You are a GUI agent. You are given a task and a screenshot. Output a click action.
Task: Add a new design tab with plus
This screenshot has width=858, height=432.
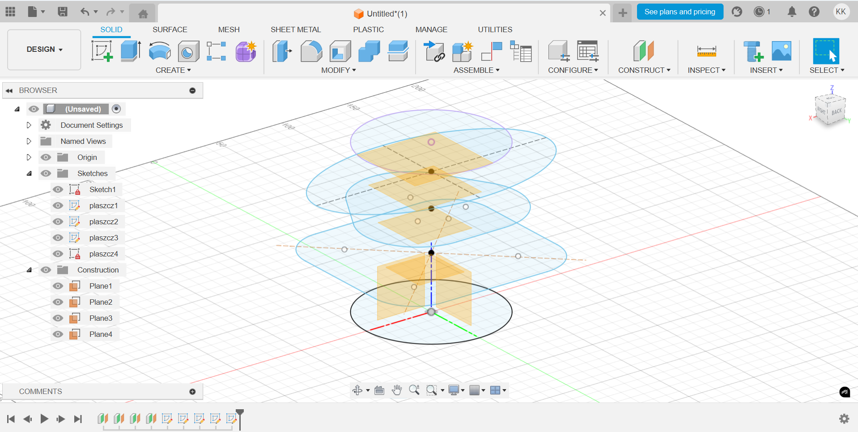tap(623, 13)
